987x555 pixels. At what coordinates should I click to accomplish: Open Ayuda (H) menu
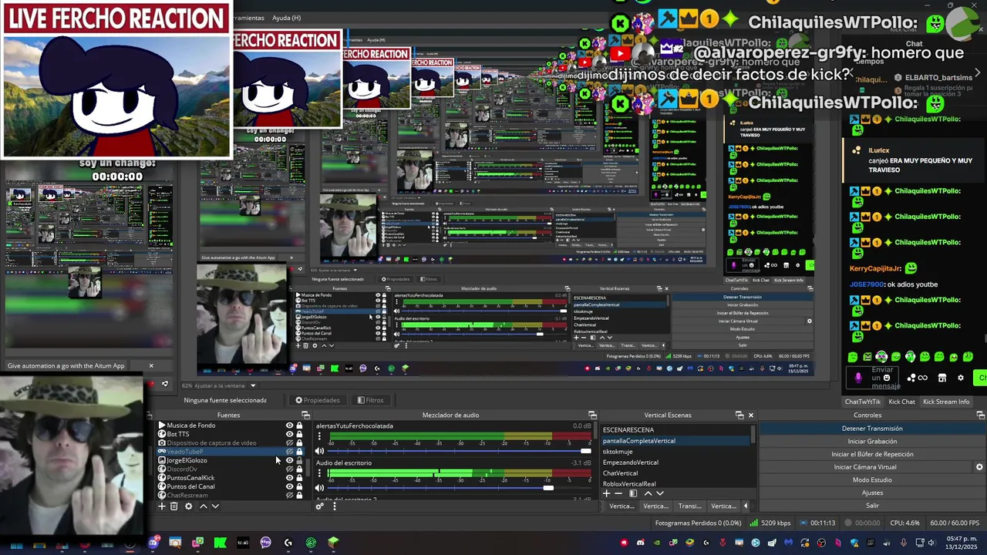pos(287,18)
